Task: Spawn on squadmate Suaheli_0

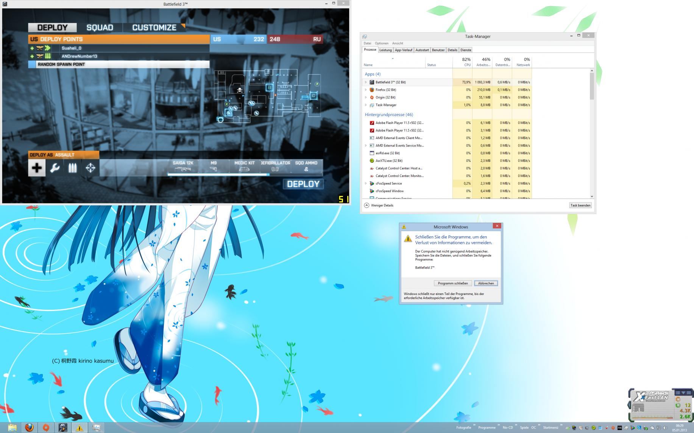Action: (x=119, y=48)
